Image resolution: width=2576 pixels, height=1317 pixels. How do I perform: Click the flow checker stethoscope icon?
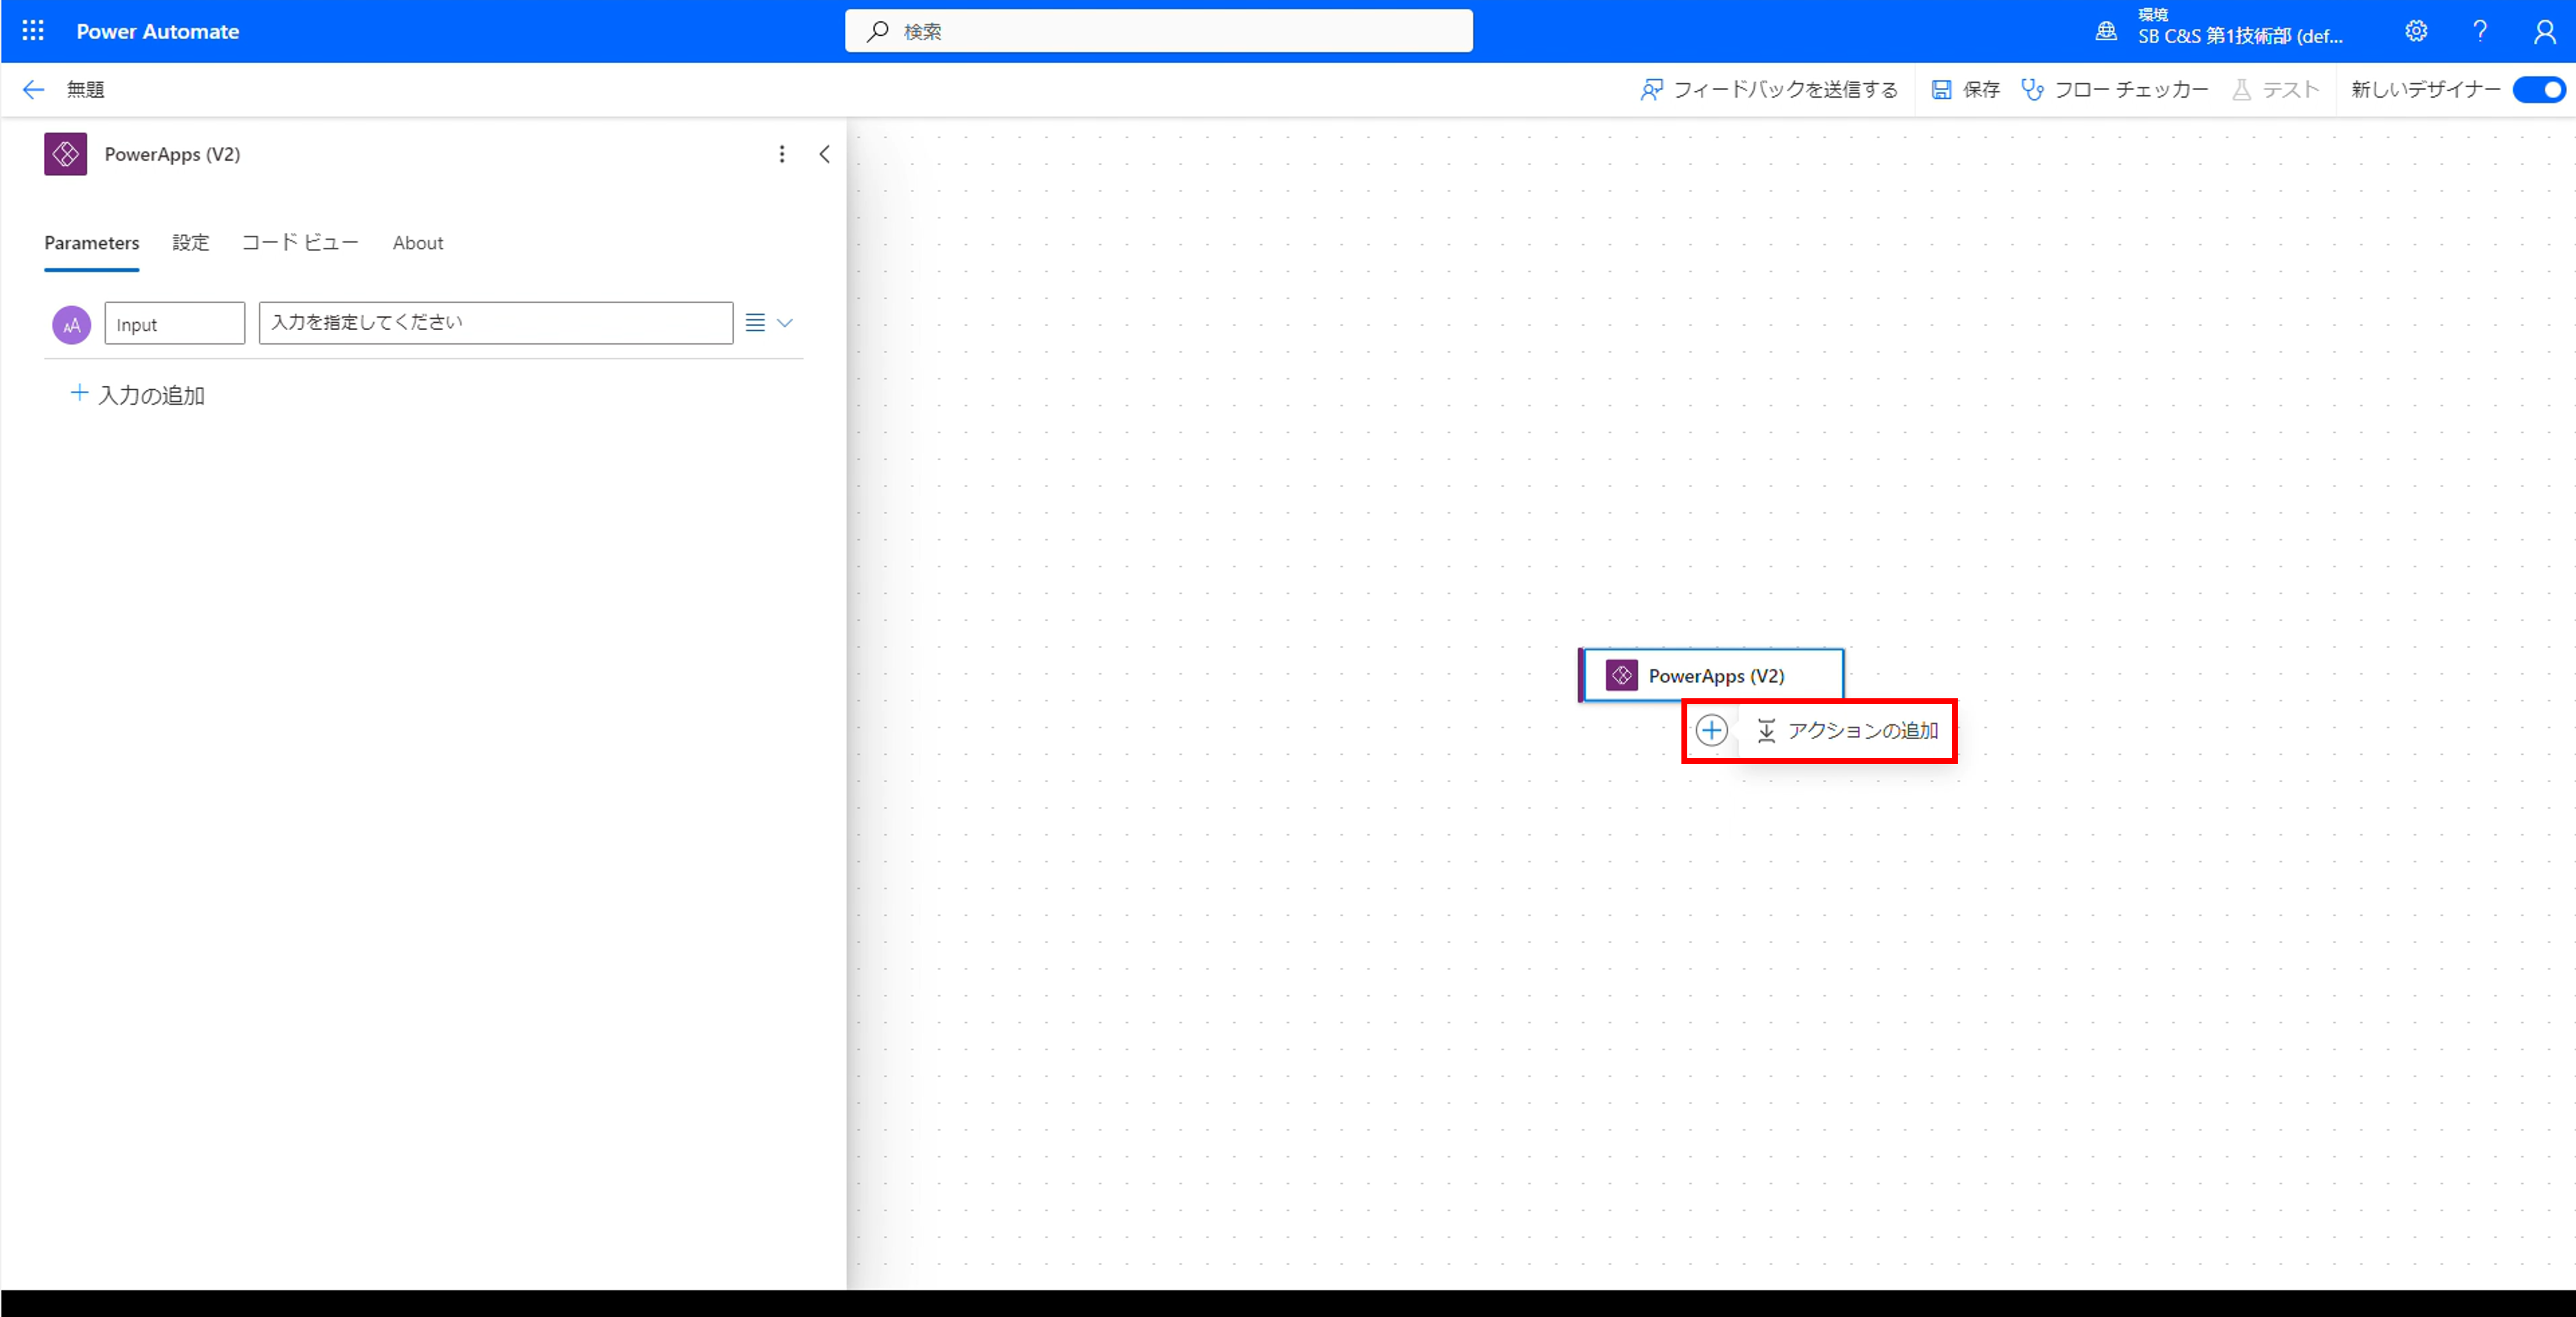[x=2032, y=90]
